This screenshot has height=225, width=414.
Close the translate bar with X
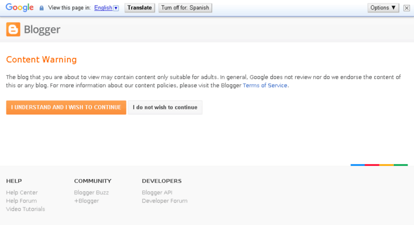(407, 8)
